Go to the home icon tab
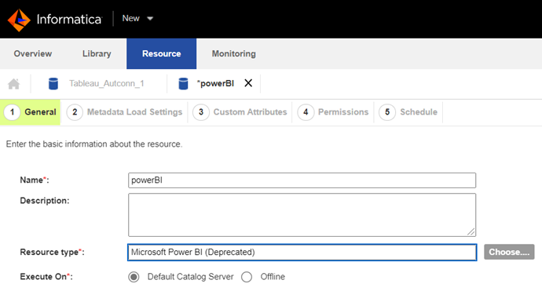 pyautogui.click(x=14, y=84)
